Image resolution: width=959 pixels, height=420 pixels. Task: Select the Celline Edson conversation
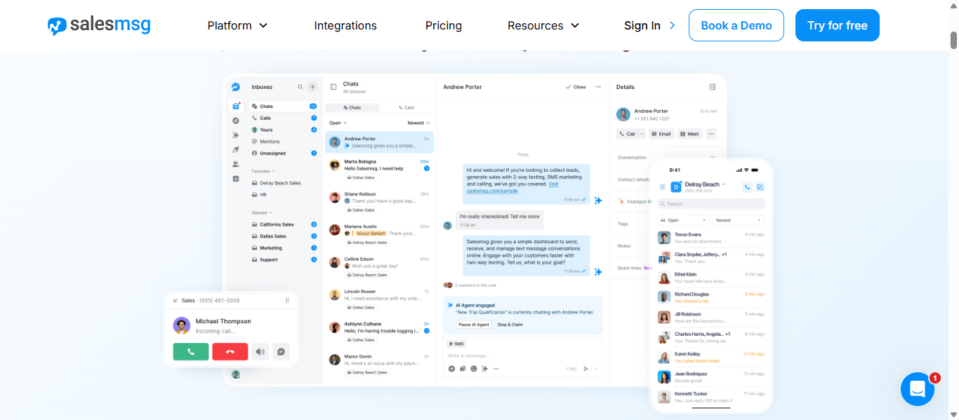(379, 267)
